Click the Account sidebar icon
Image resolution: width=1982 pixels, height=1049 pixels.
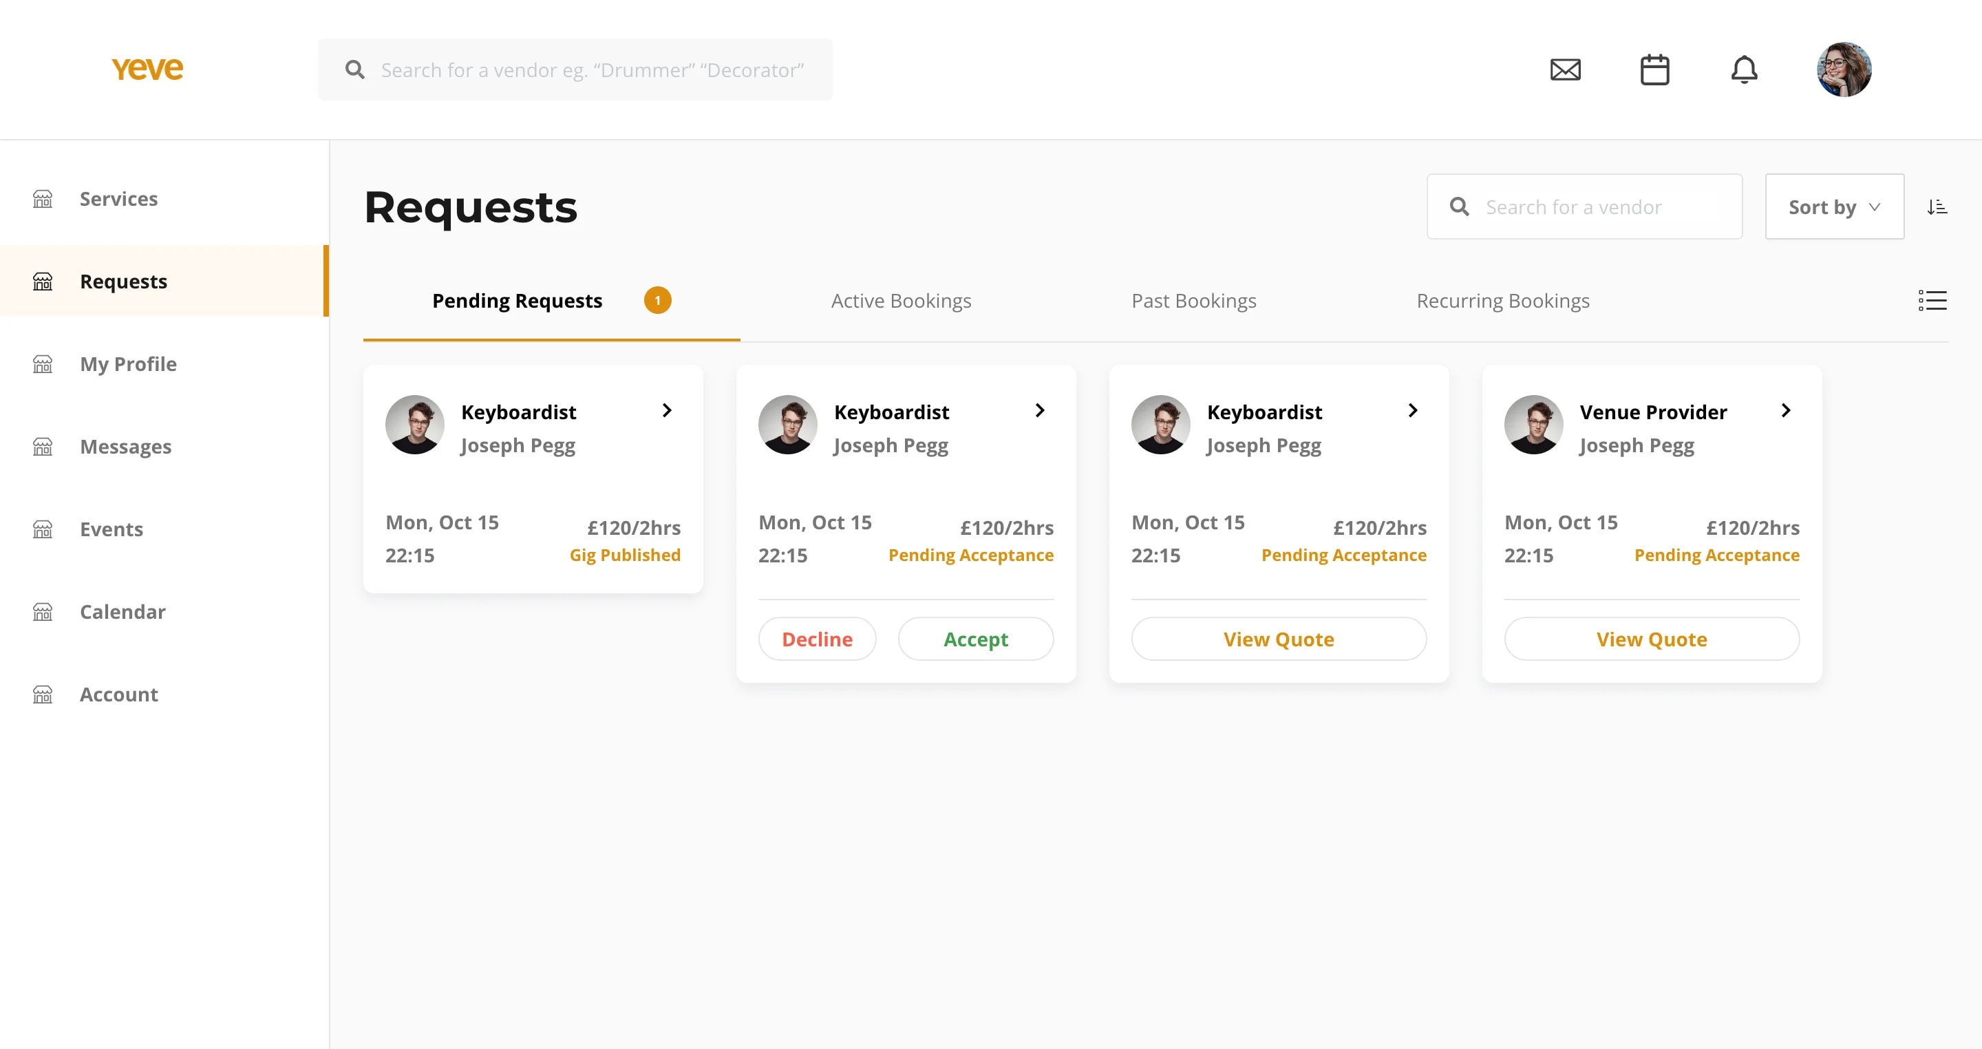tap(43, 695)
